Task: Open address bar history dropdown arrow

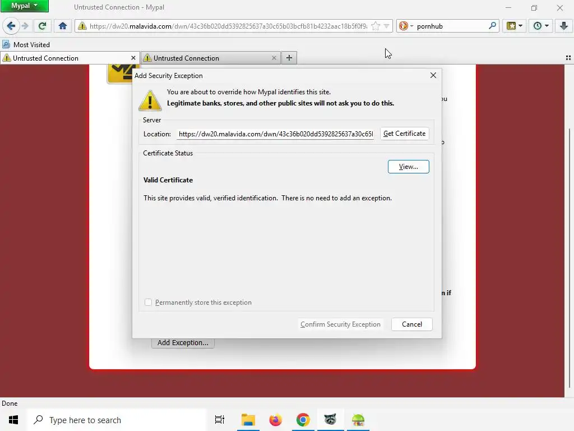Action: pyautogui.click(x=387, y=26)
